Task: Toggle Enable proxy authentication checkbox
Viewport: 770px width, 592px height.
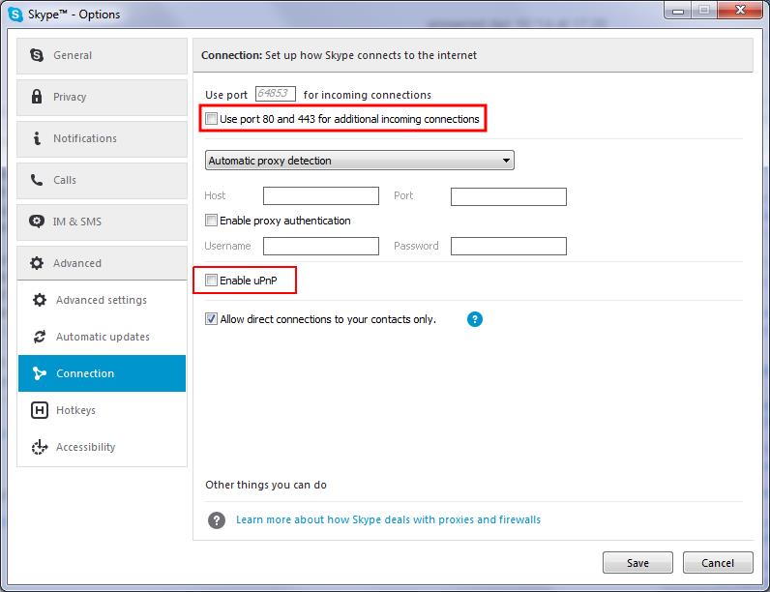Action: (212, 221)
